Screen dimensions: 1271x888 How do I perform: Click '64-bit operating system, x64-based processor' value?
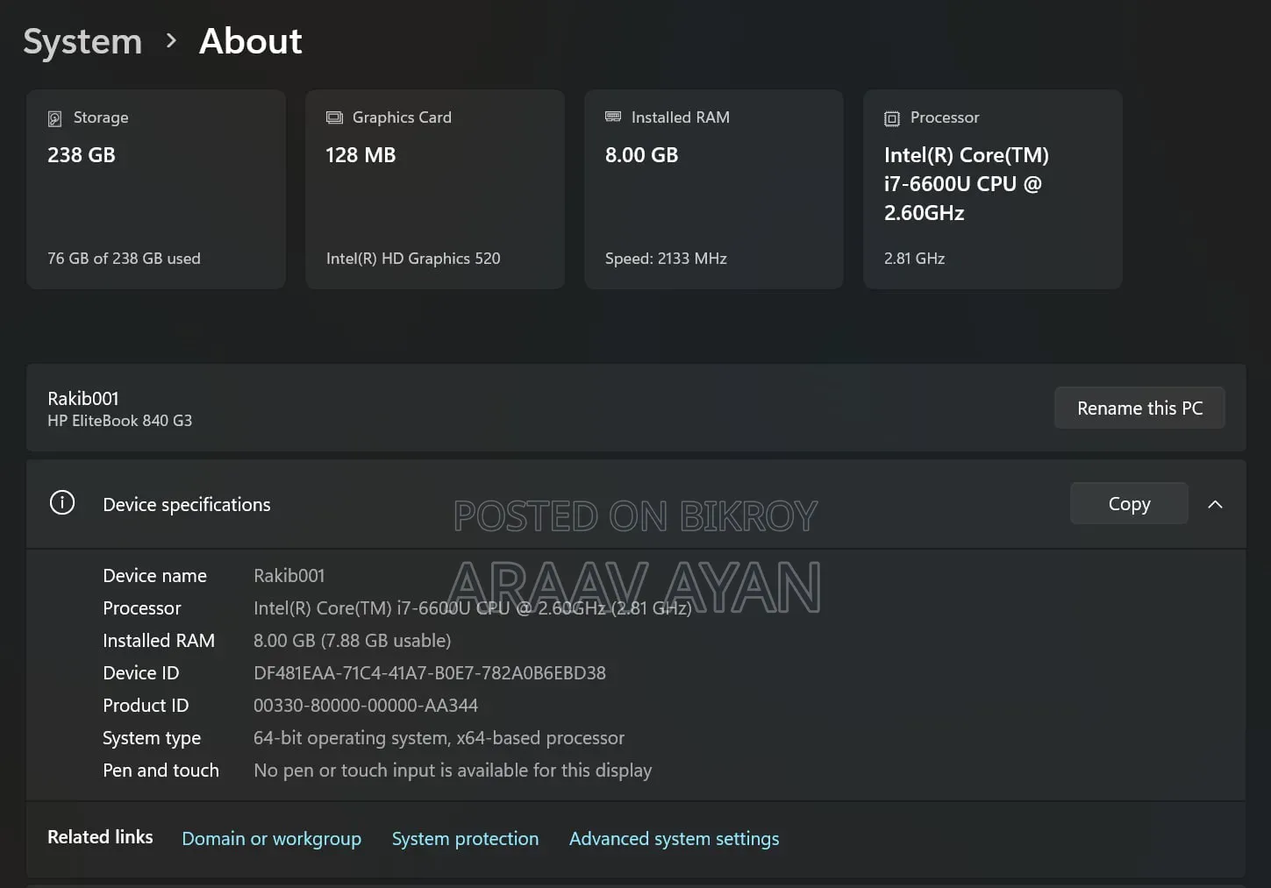tap(439, 738)
